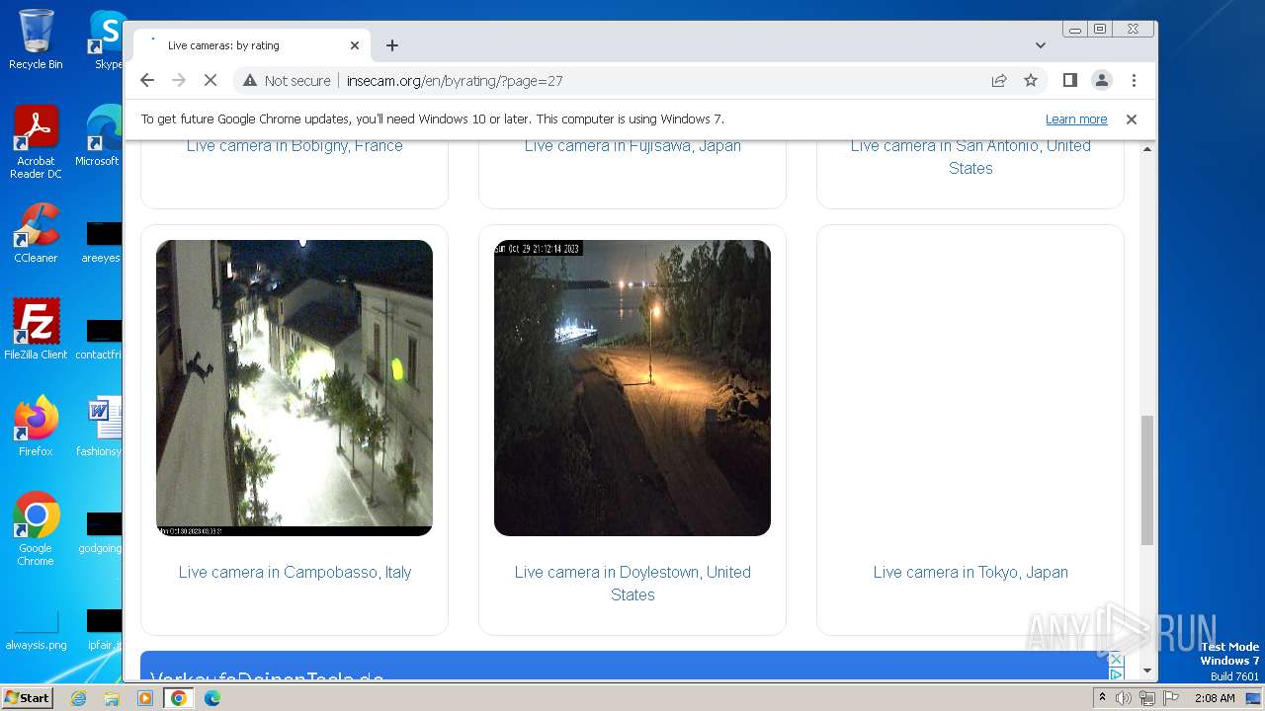
Task: Go back to the previous page
Action: pos(147,80)
